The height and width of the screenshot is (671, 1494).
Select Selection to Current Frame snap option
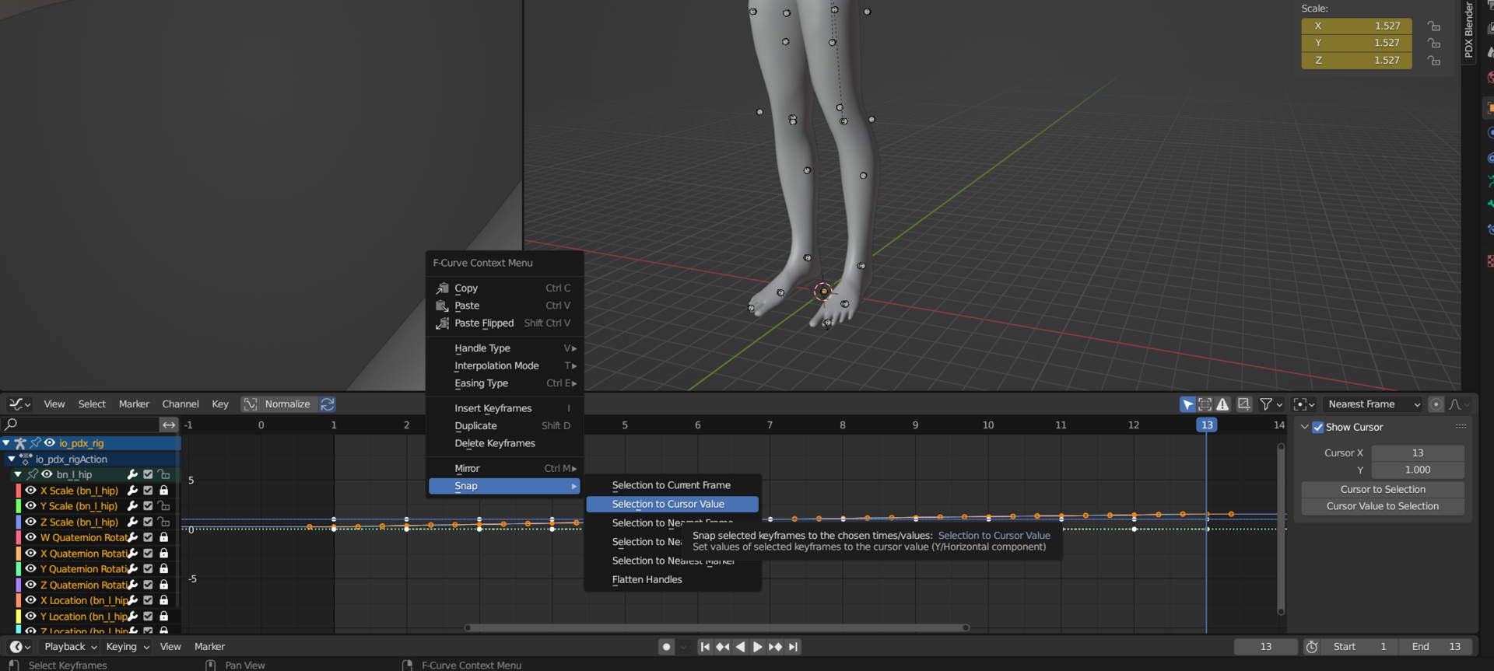pos(672,485)
